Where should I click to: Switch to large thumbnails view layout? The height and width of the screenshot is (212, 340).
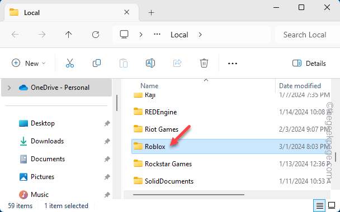332,205
